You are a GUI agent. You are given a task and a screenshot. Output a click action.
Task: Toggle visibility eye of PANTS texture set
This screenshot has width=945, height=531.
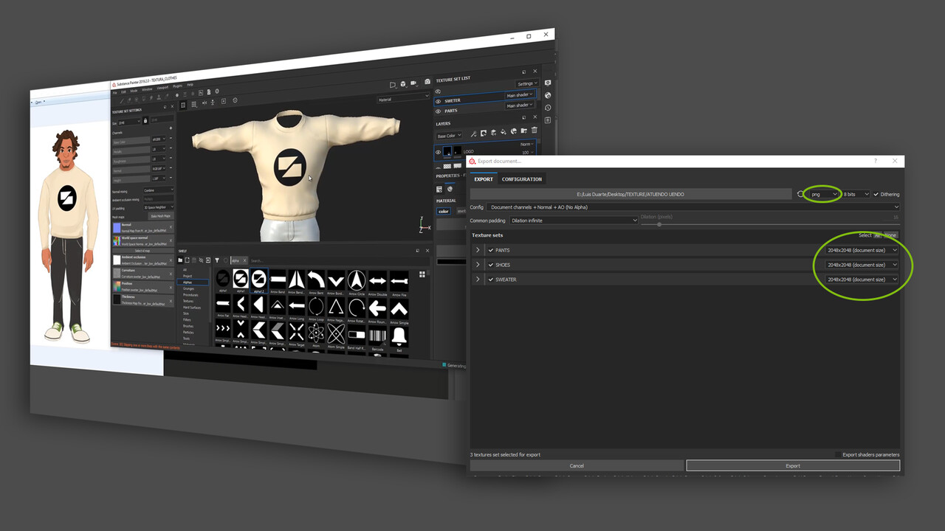[439, 111]
